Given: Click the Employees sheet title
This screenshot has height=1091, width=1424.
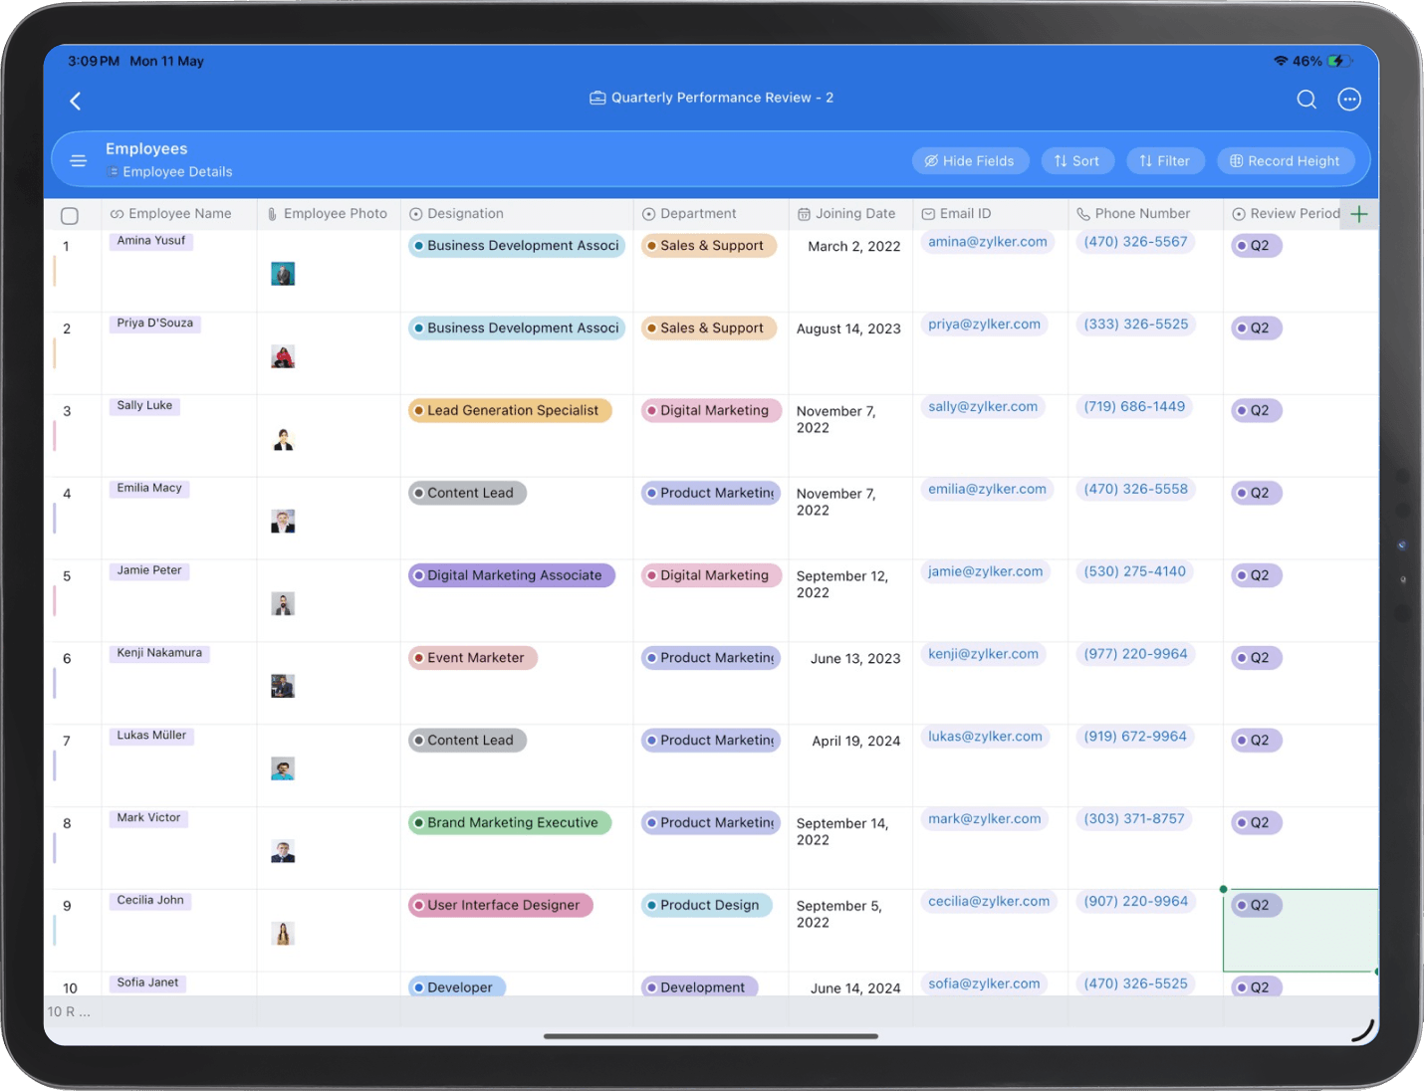Looking at the screenshot, I should pyautogui.click(x=146, y=149).
